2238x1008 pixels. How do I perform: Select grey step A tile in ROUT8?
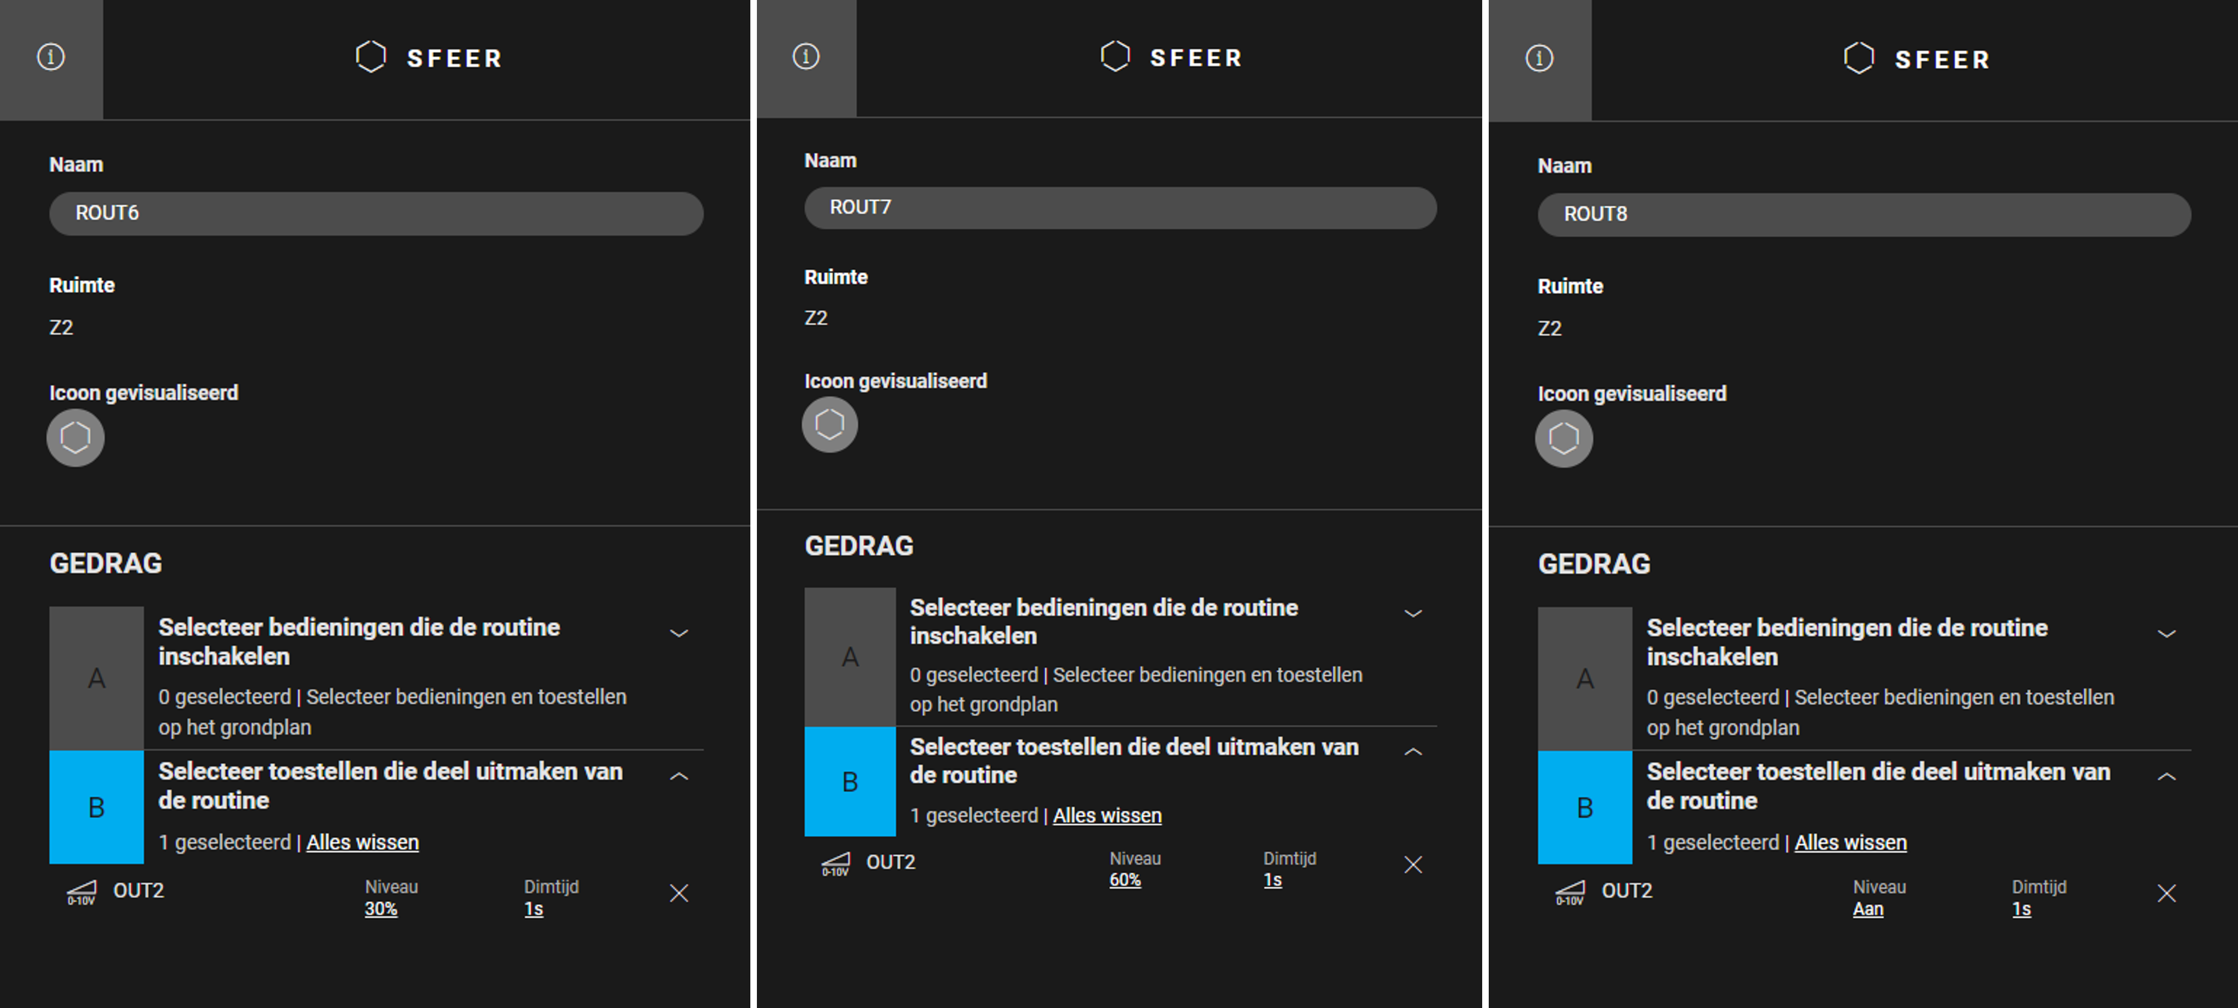click(1585, 679)
